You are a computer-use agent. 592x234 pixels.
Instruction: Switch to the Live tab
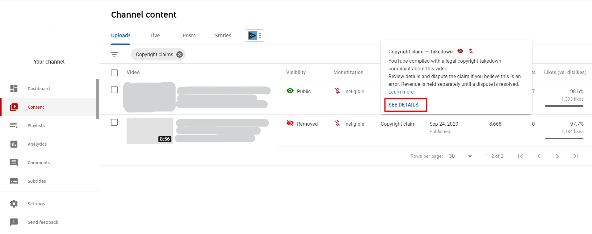coord(155,36)
